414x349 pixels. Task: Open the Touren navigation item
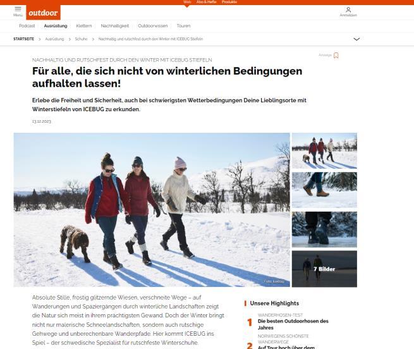[x=183, y=26]
